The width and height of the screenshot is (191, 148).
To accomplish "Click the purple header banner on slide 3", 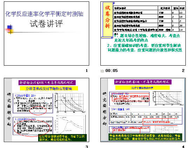I will pyautogui.click(x=47, y=82).
